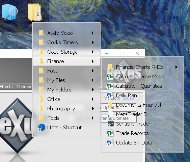The image size is (190, 162).
Task: Click the Update ST Data Word icon
Action: (110, 143)
